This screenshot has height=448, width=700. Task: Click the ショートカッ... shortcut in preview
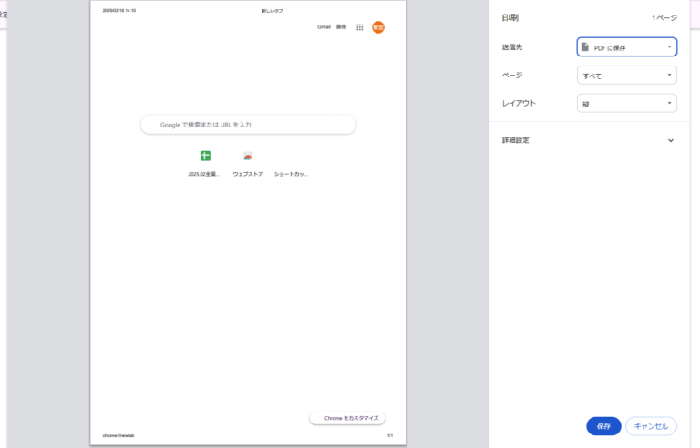point(291,173)
